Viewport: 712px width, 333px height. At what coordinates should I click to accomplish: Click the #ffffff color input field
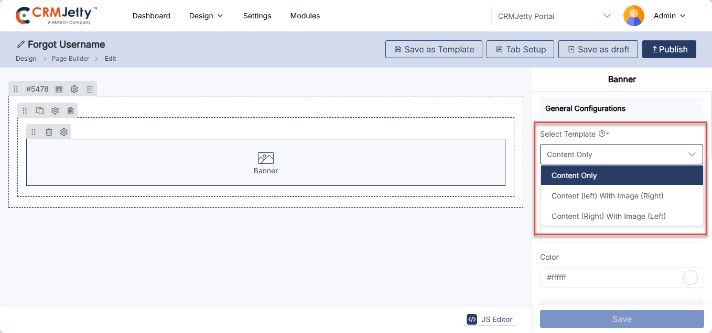608,277
